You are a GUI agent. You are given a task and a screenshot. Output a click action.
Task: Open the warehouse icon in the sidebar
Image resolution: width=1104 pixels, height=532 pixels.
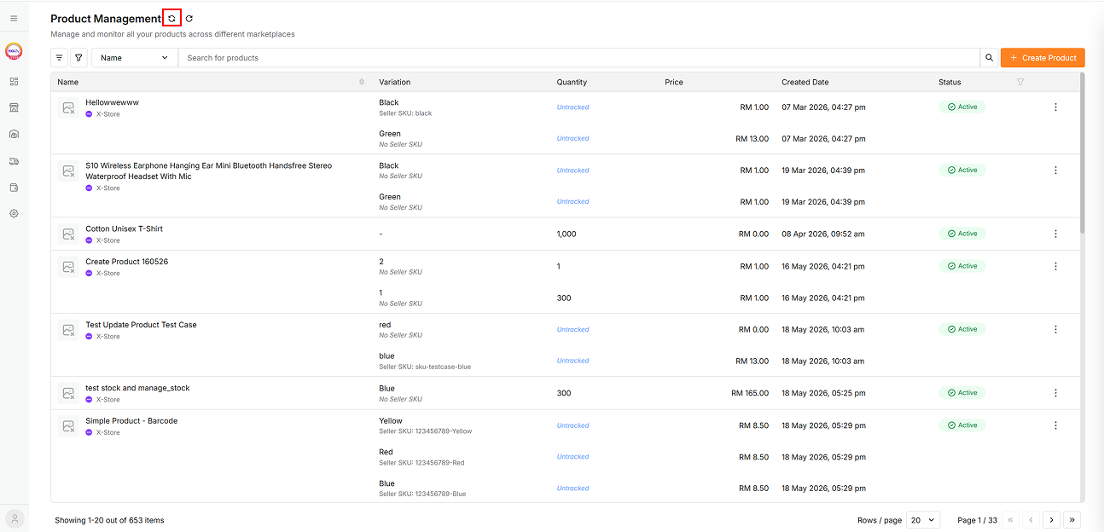pos(14,134)
